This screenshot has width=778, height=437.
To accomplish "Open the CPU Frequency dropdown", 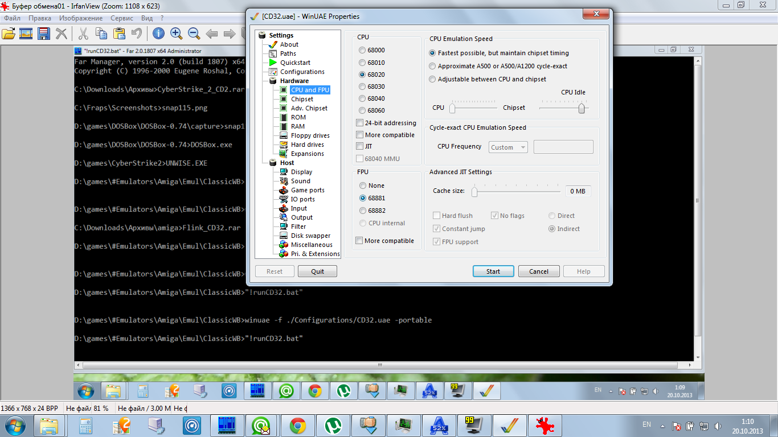I will [x=508, y=147].
